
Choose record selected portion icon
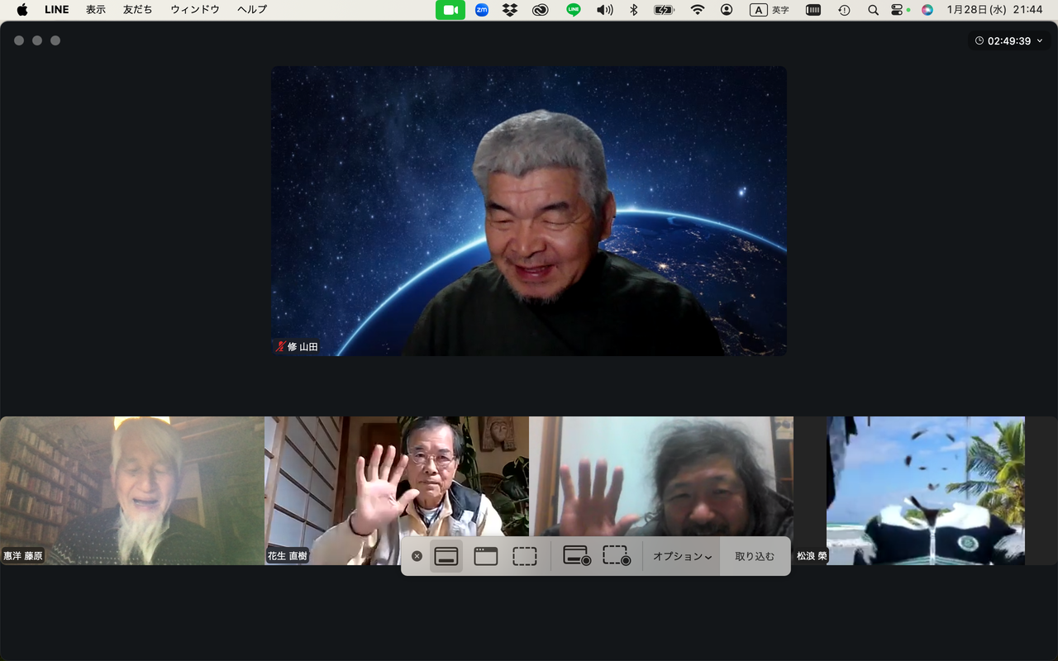pos(617,556)
